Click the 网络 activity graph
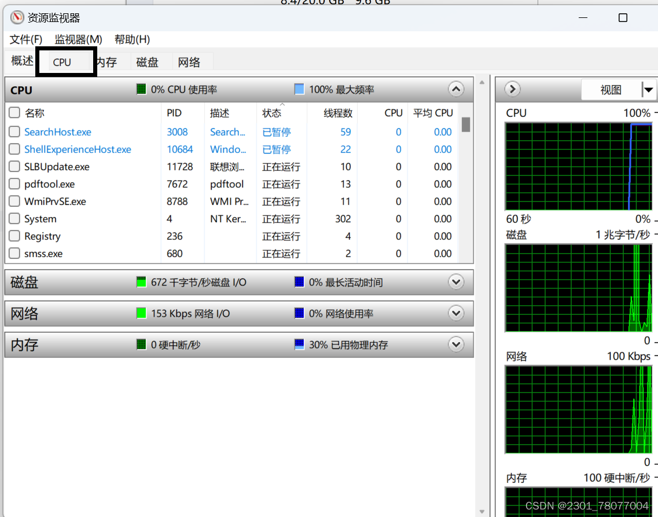The width and height of the screenshot is (658, 517). coord(579,409)
